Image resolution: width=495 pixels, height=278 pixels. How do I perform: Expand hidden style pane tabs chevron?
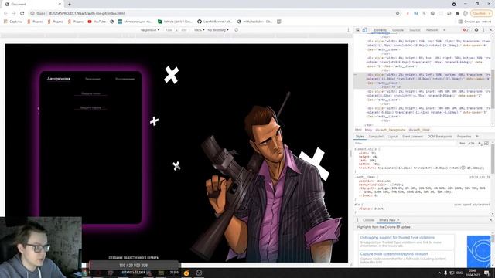[477, 137]
